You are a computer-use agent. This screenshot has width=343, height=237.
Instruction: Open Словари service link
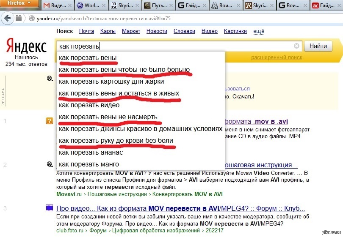[x=184, y=31]
